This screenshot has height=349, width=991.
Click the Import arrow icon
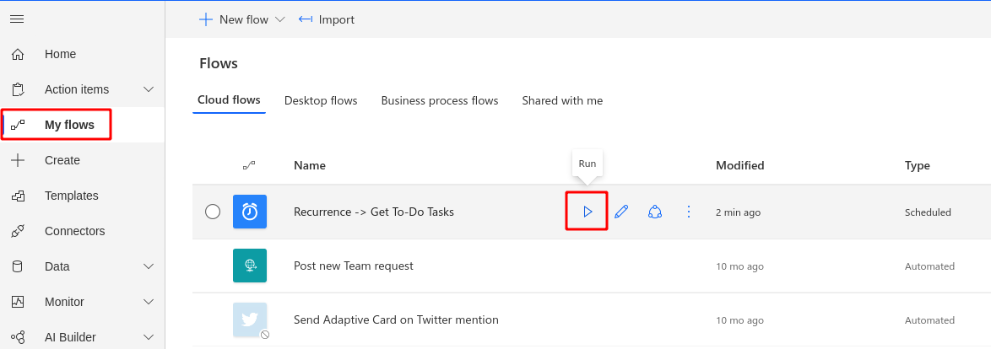pyautogui.click(x=306, y=19)
